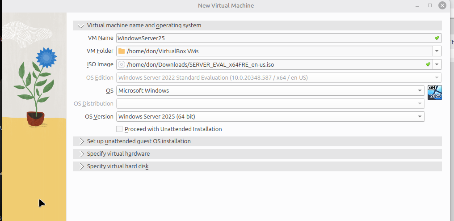Click the Windows 2025 x64 OS icon
454x221 pixels.
click(x=435, y=93)
